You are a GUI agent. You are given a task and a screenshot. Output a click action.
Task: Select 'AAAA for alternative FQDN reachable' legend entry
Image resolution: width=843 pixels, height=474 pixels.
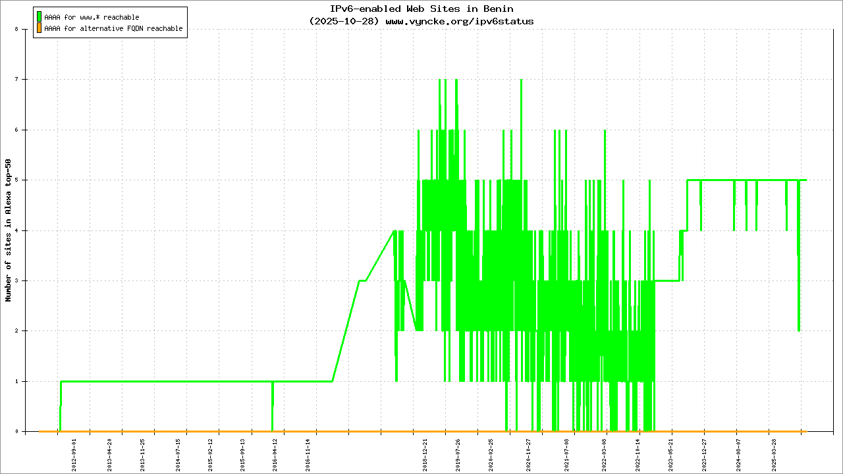click(x=113, y=29)
